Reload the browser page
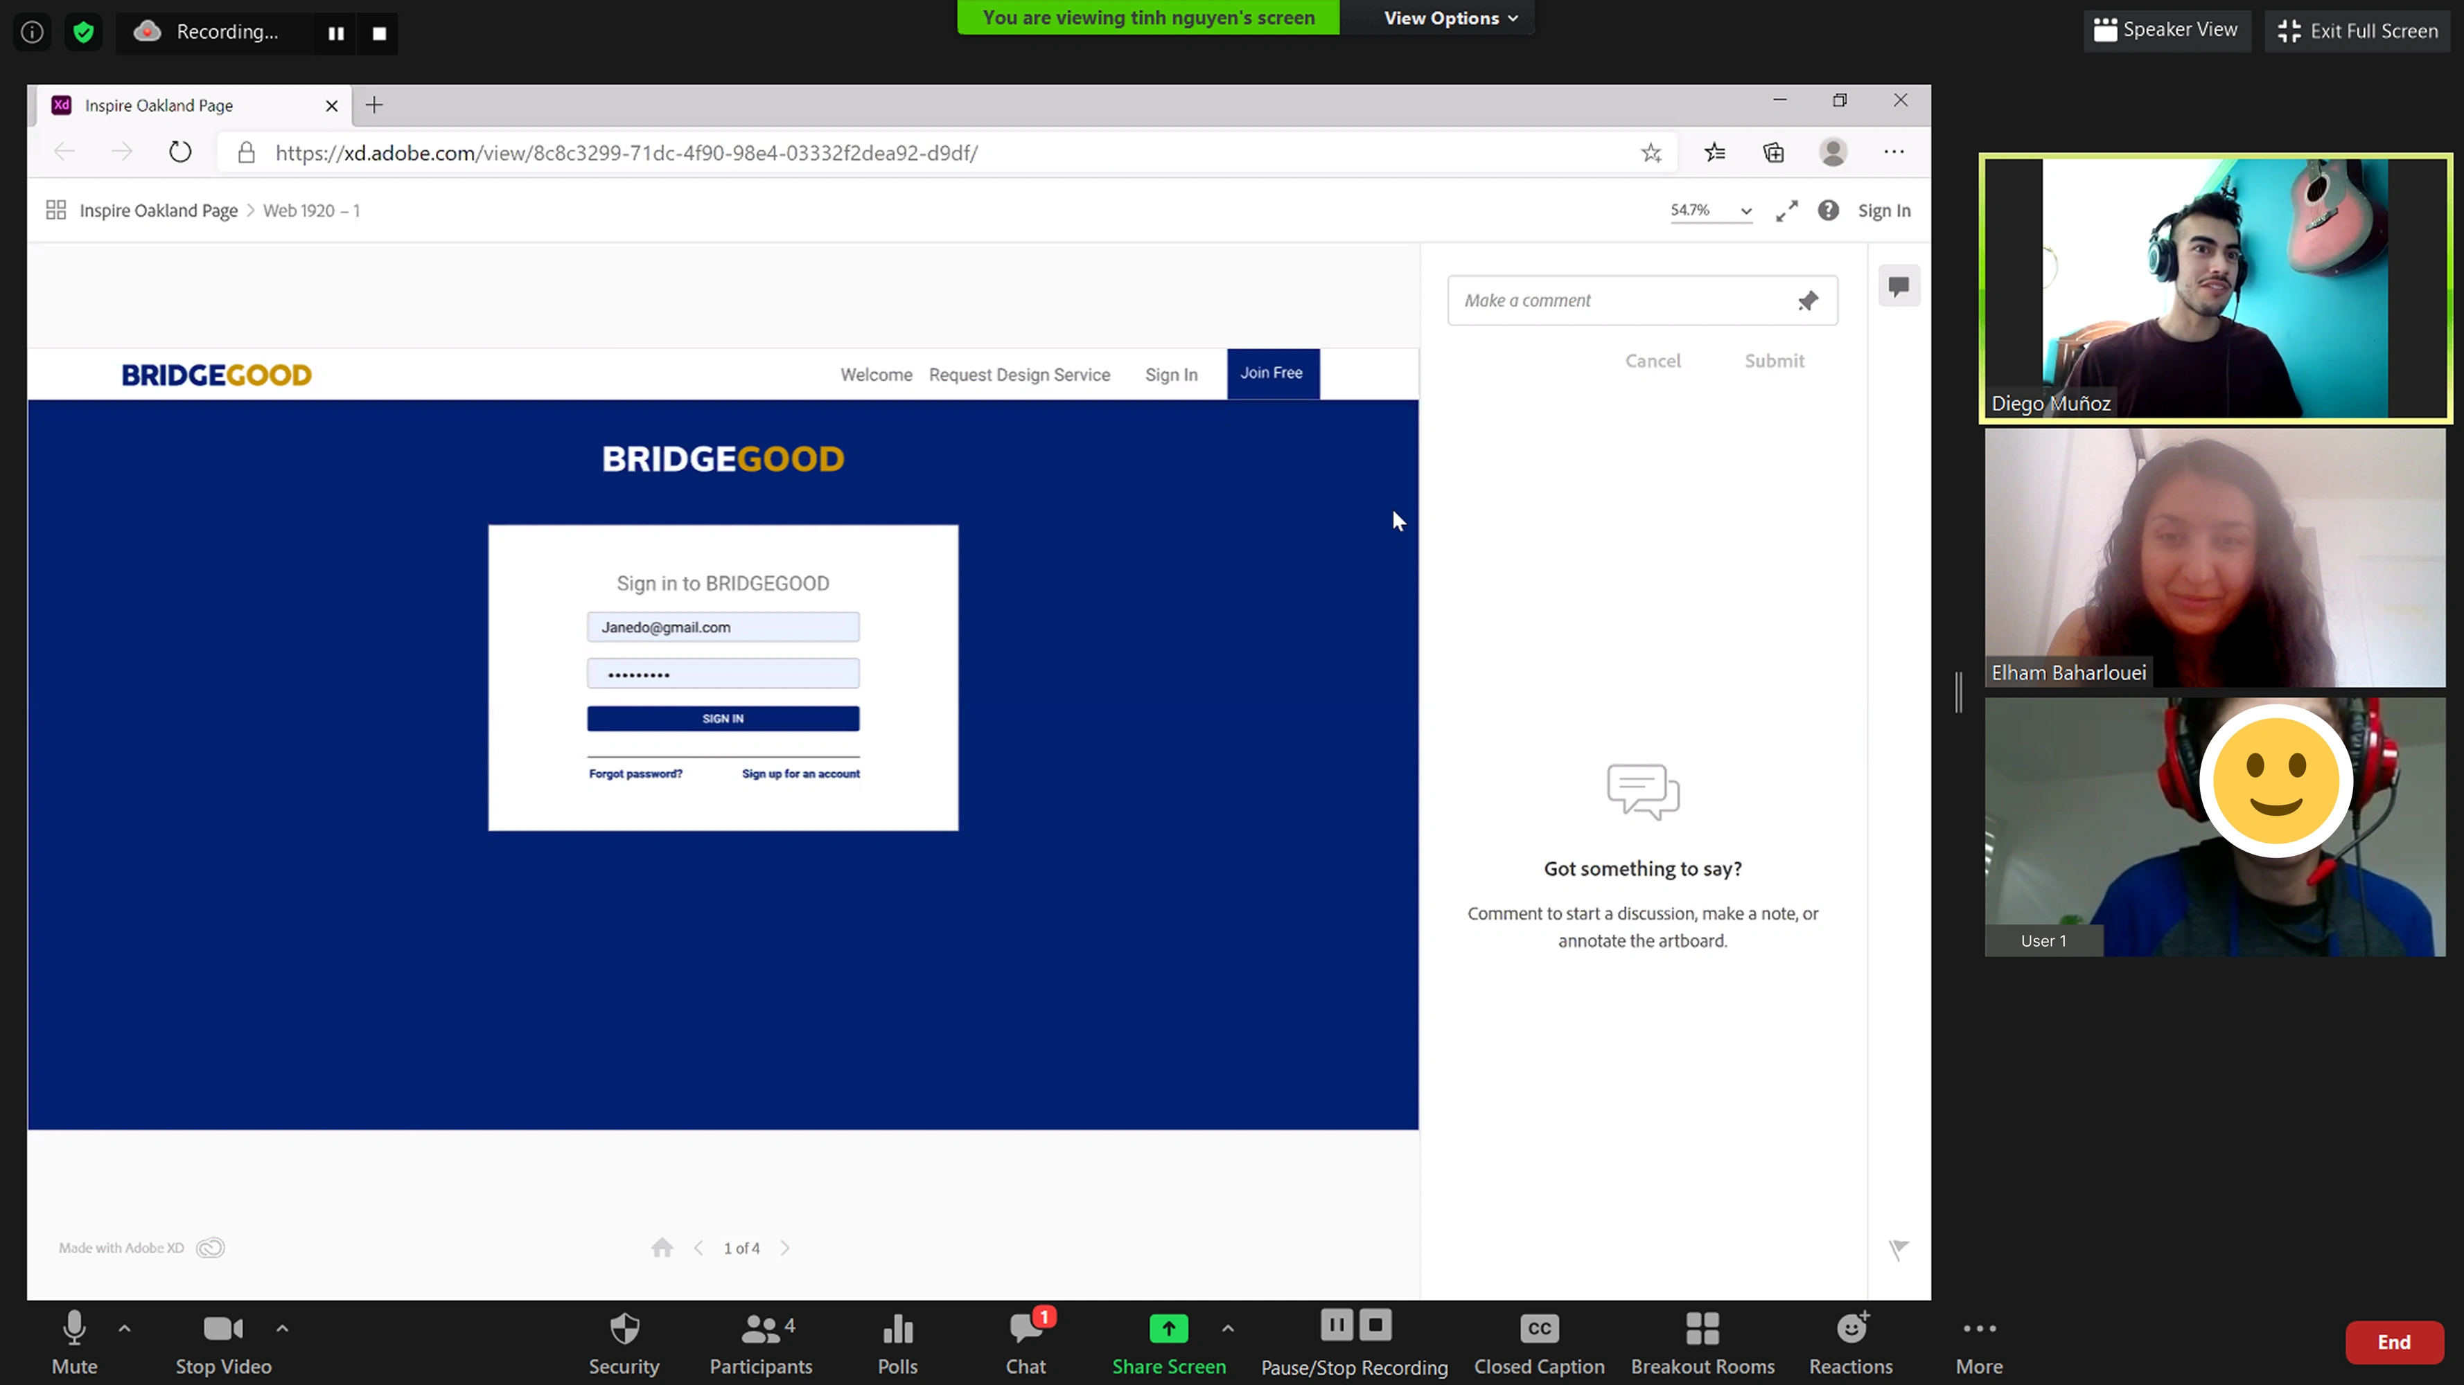This screenshot has width=2464, height=1385. 180,152
